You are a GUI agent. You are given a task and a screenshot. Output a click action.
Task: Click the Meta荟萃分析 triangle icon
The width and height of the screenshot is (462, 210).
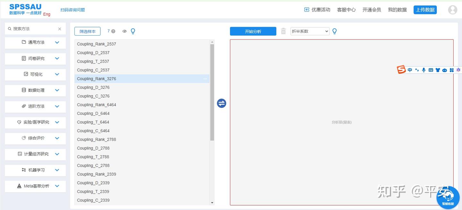[x=19, y=186]
